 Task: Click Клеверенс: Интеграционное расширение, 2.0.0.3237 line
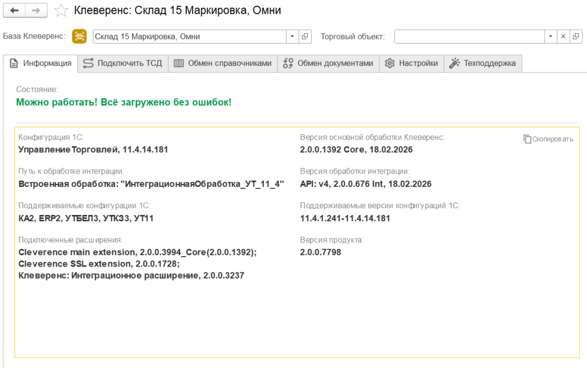pyautogui.click(x=131, y=276)
